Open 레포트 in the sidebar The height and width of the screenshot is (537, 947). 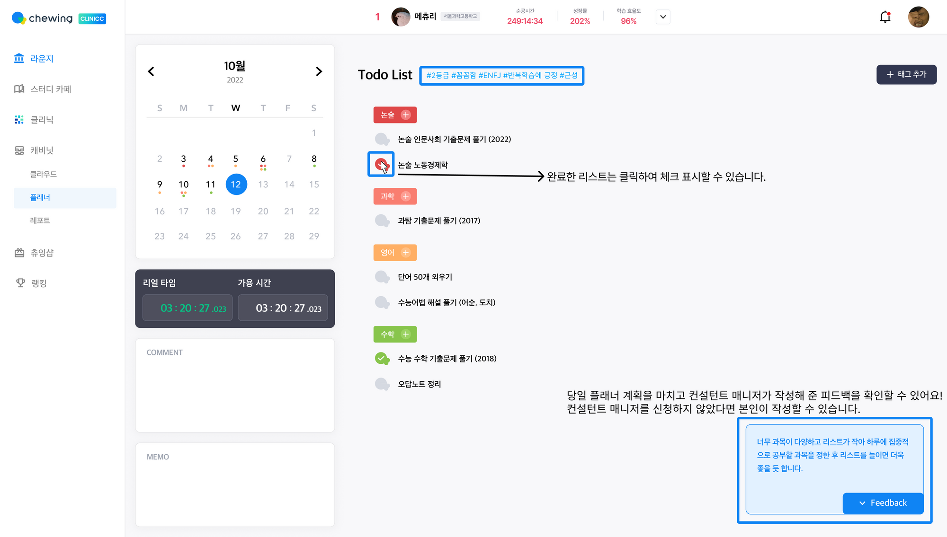(x=40, y=220)
